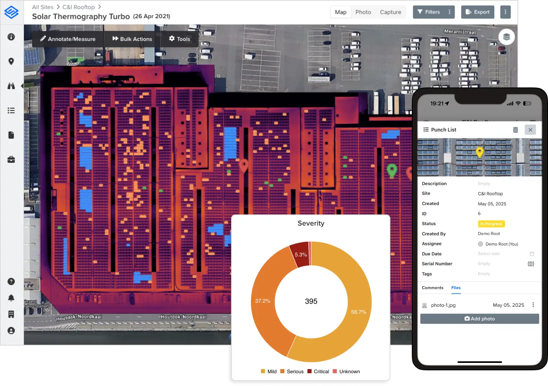Toggle the Critical legend entry

[x=318, y=372]
